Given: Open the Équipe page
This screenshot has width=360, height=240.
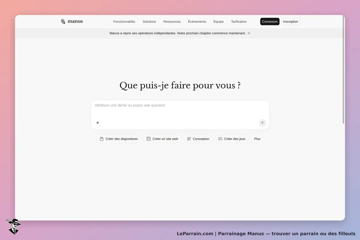Looking at the screenshot, I should point(219,22).
